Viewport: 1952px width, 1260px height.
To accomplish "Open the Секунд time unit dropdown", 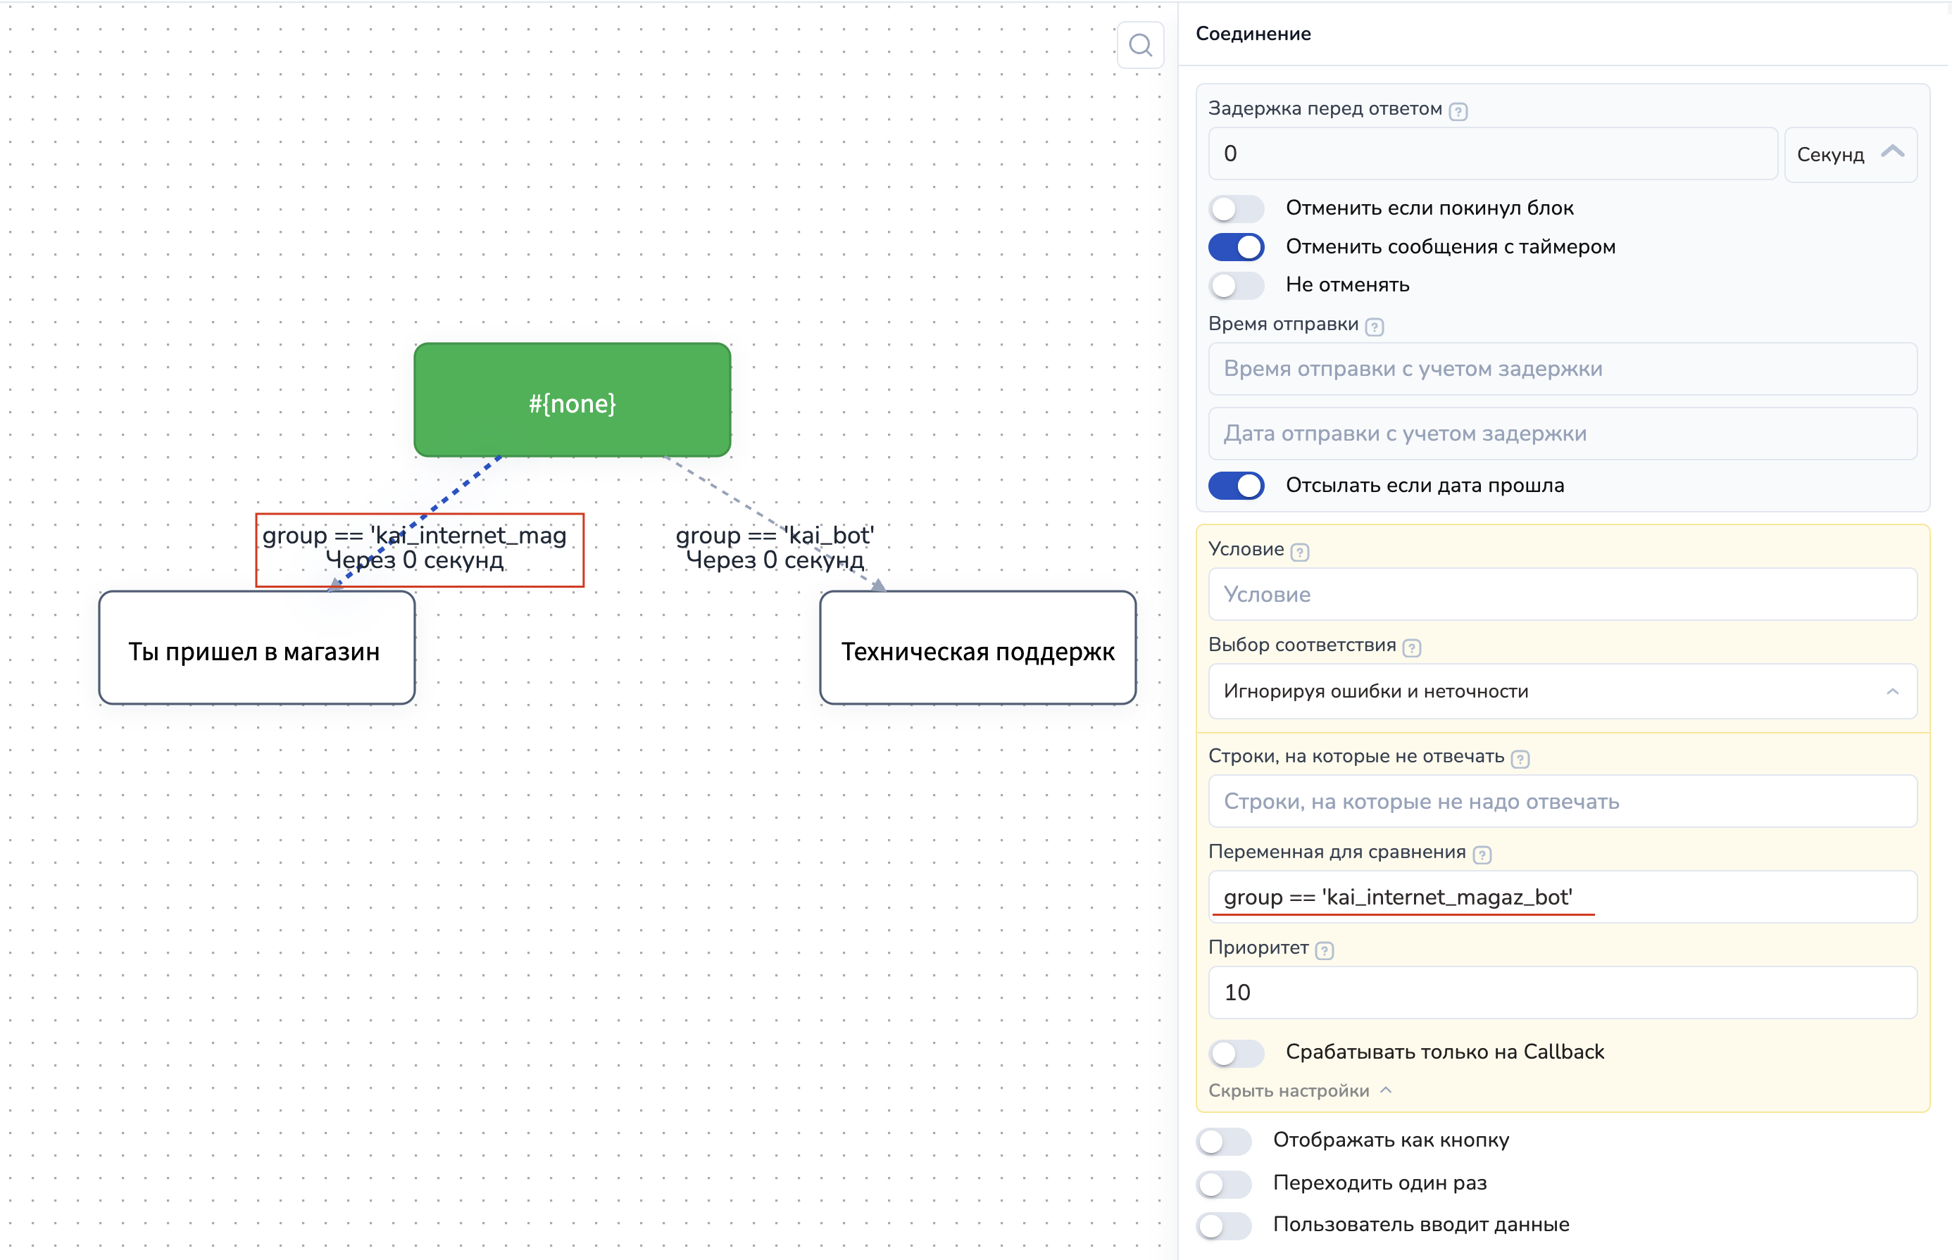I will click(1850, 155).
